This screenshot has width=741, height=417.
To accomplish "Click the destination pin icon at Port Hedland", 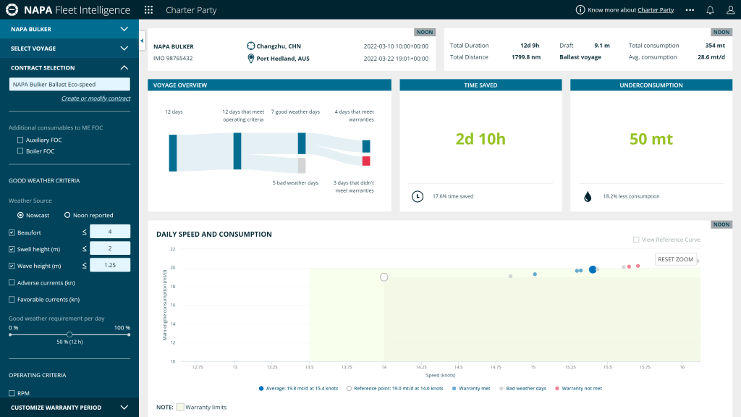I will [x=251, y=59].
